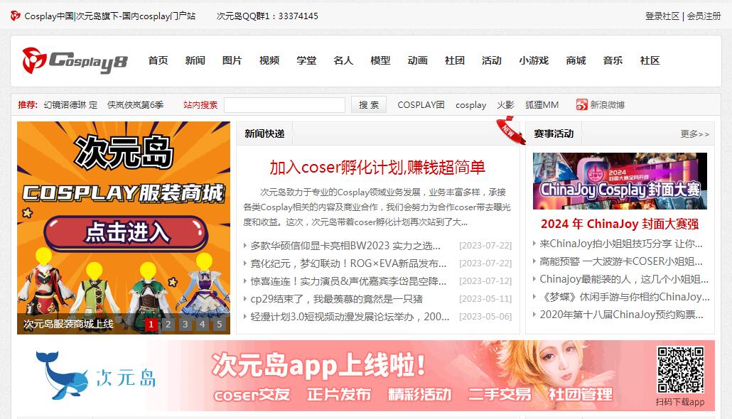Select the 动画 menu item
This screenshot has width=732, height=419.
[417, 60]
